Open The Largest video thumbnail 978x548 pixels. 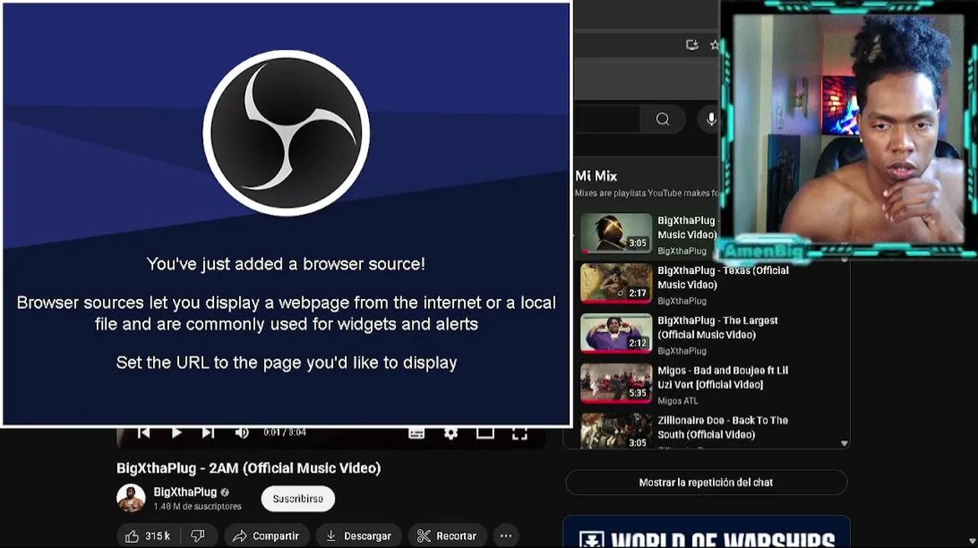click(616, 333)
